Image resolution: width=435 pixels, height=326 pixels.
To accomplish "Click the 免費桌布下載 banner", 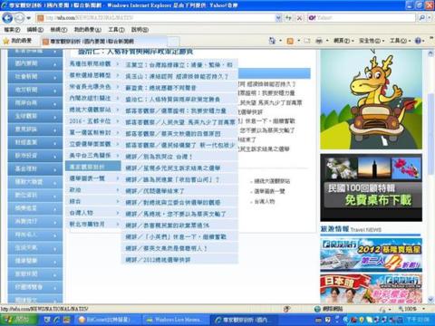I will 371,187.
